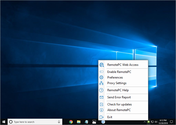Viewport: 176px width, 125px height.
Task: Click the toggle switch icon next to Enable RemotePC
Action: [101, 72]
